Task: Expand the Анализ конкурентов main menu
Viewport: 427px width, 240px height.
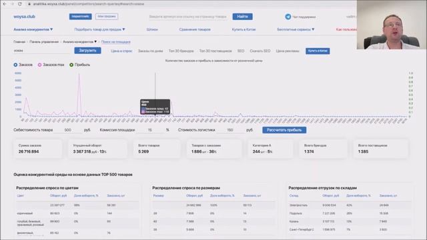Action: (33, 29)
